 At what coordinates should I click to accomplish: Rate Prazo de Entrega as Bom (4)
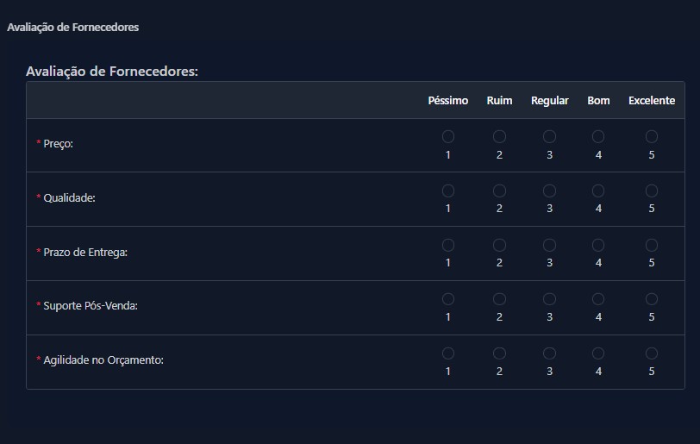(598, 245)
